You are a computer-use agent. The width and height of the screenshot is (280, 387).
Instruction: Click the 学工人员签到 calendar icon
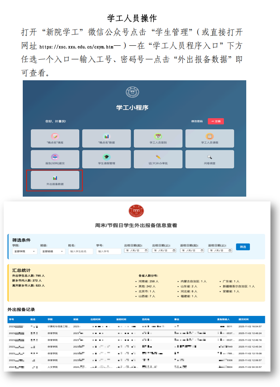click(x=158, y=136)
